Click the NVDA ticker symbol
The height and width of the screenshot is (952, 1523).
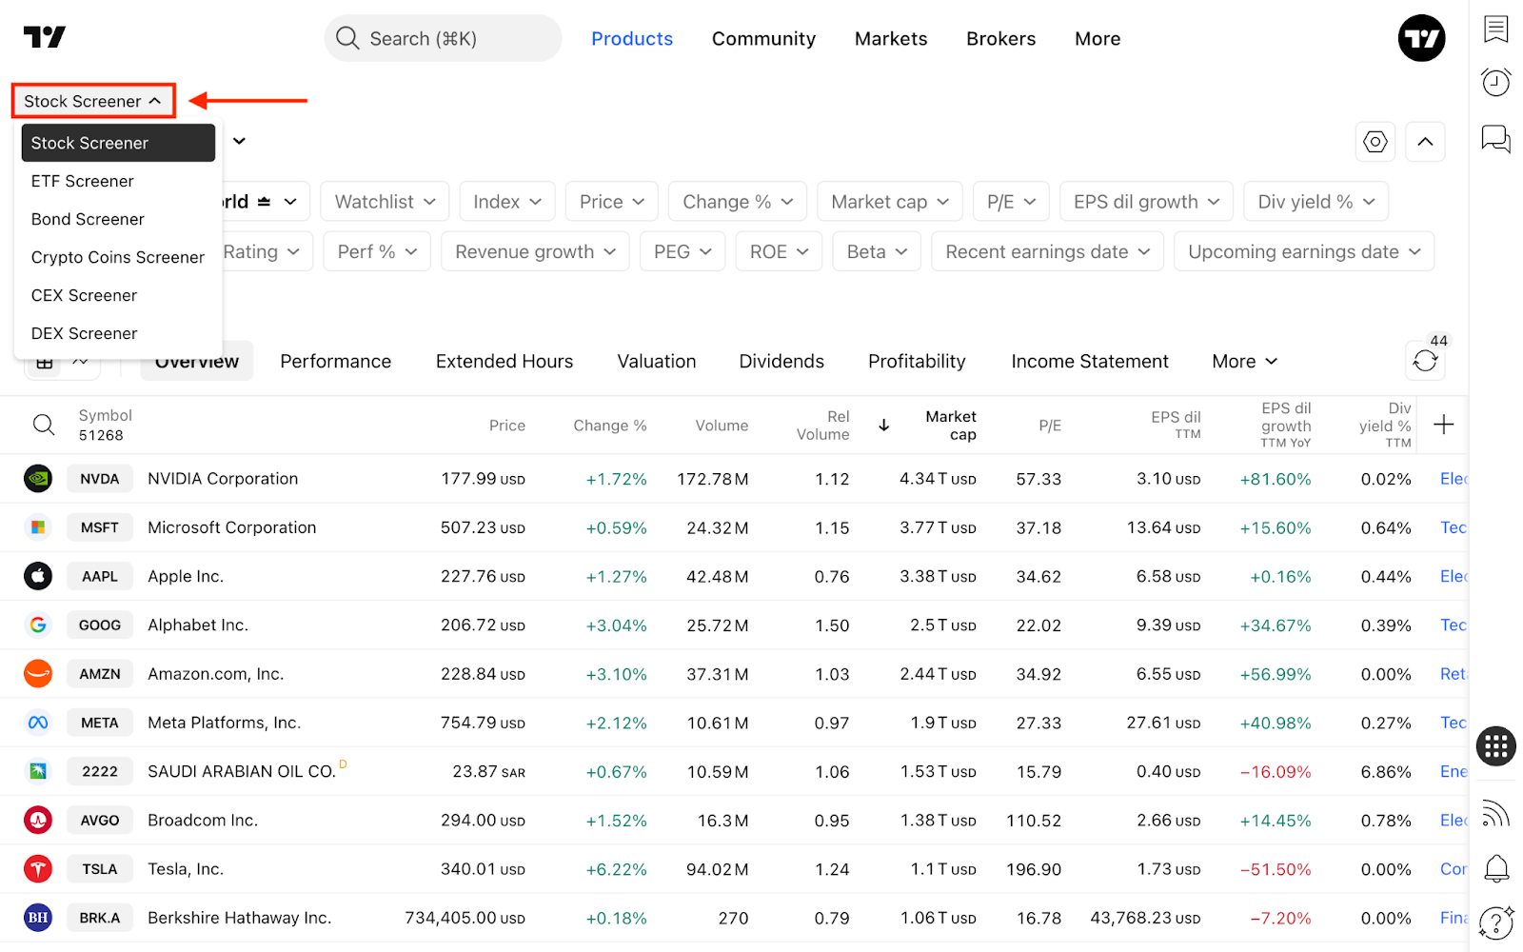click(x=100, y=479)
